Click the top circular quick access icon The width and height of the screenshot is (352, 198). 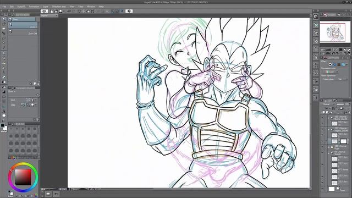coord(316,16)
